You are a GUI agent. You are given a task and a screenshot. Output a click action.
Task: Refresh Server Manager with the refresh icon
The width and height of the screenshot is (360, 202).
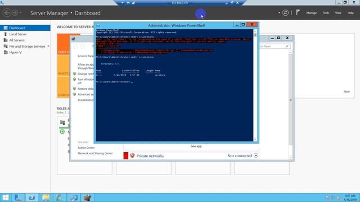tap(285, 13)
